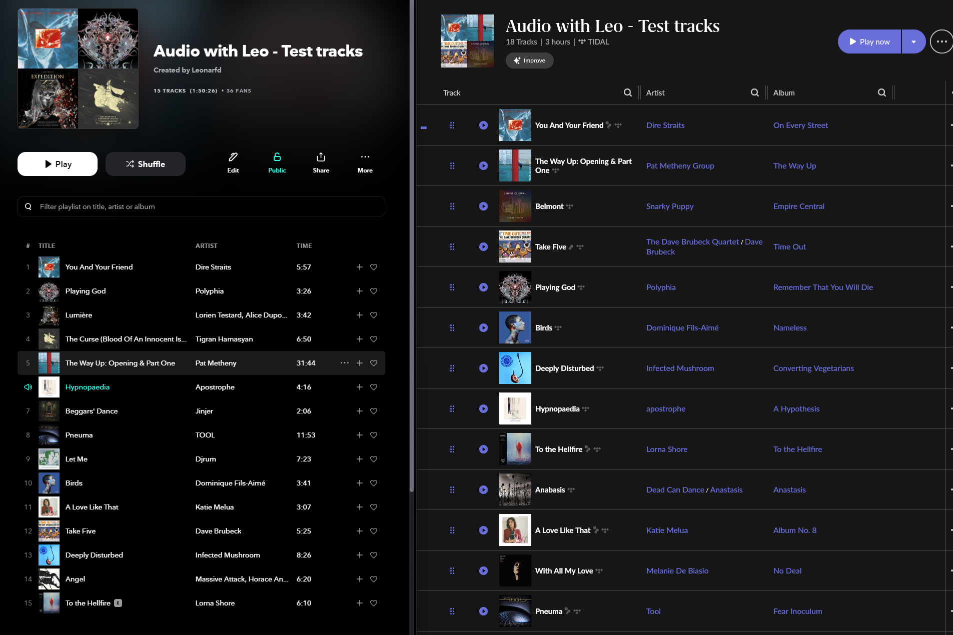Play Take Five in the Roon list
Screen dimensions: 953x635
[x=483, y=247]
